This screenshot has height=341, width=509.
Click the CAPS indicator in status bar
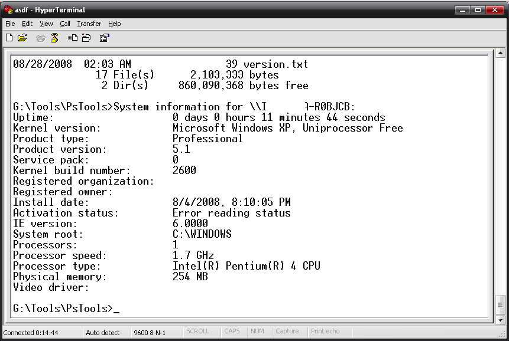coord(232,332)
